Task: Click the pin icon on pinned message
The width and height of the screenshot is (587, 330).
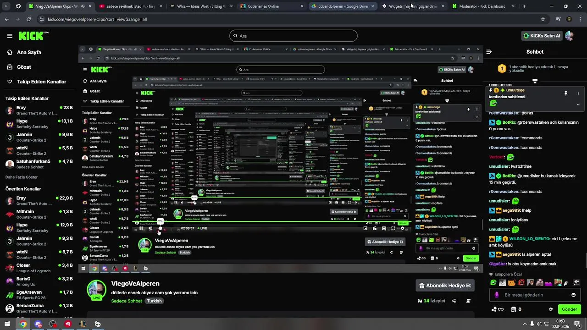Action: [565, 93]
